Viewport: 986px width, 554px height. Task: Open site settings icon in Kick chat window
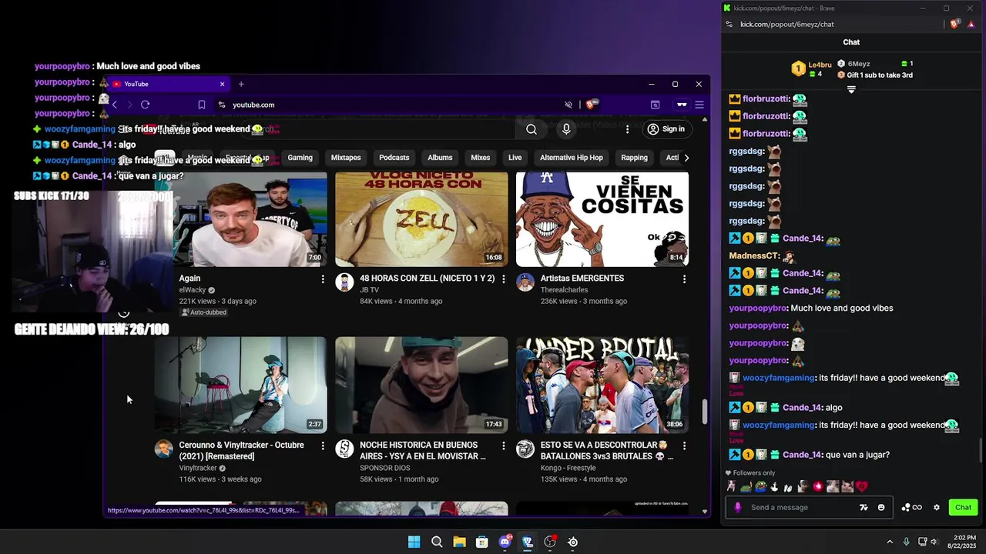click(729, 24)
